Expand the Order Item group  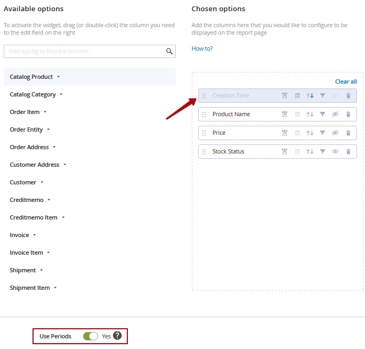click(x=28, y=112)
